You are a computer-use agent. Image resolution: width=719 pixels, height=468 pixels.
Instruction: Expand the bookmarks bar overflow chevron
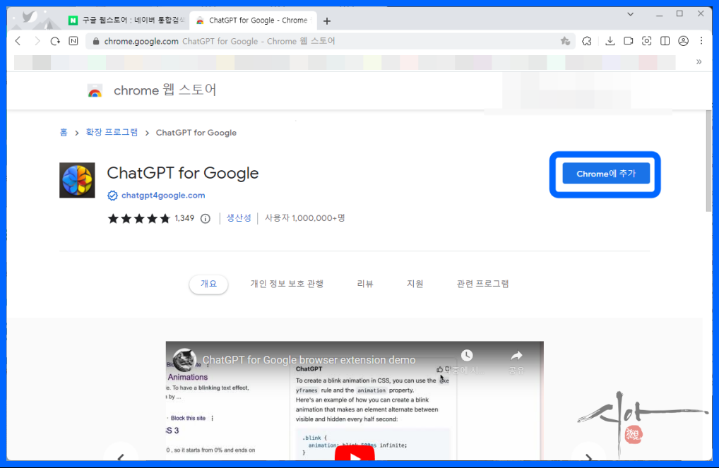[699, 62]
